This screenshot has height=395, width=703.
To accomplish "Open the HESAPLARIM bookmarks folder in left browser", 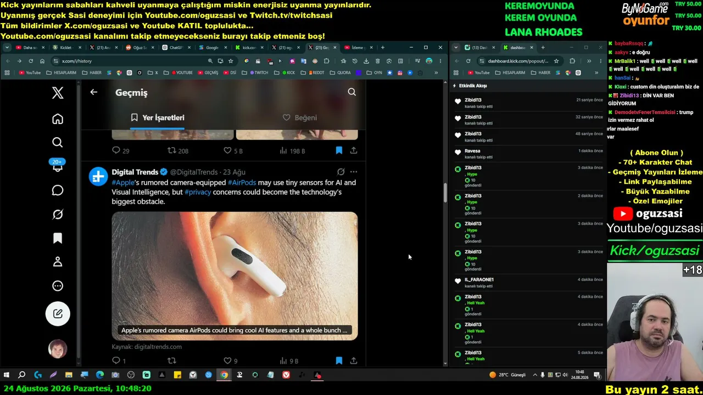I will point(62,72).
